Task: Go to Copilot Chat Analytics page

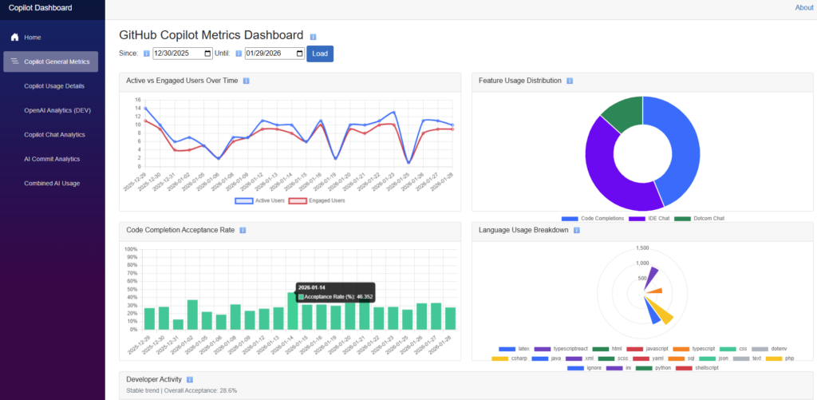Action: (55, 134)
